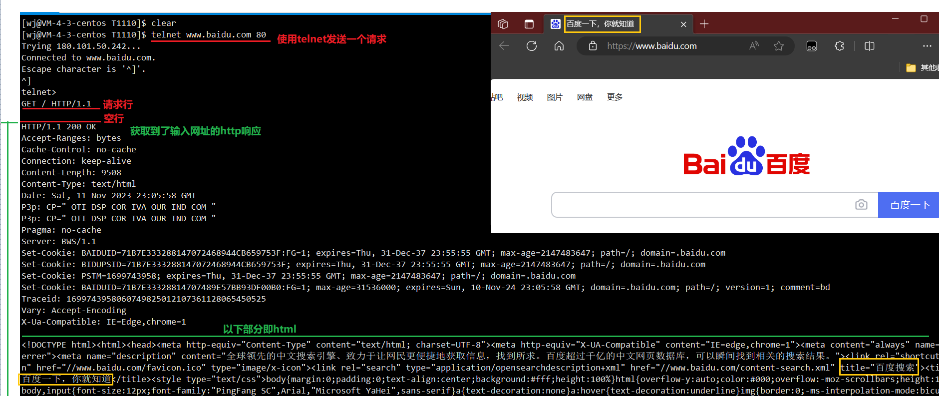The height and width of the screenshot is (396, 939).
Task: Click the <!DOCTYPE html> text in terminal
Action: point(59,345)
